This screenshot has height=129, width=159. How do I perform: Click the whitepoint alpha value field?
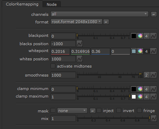[x=121, y=51]
